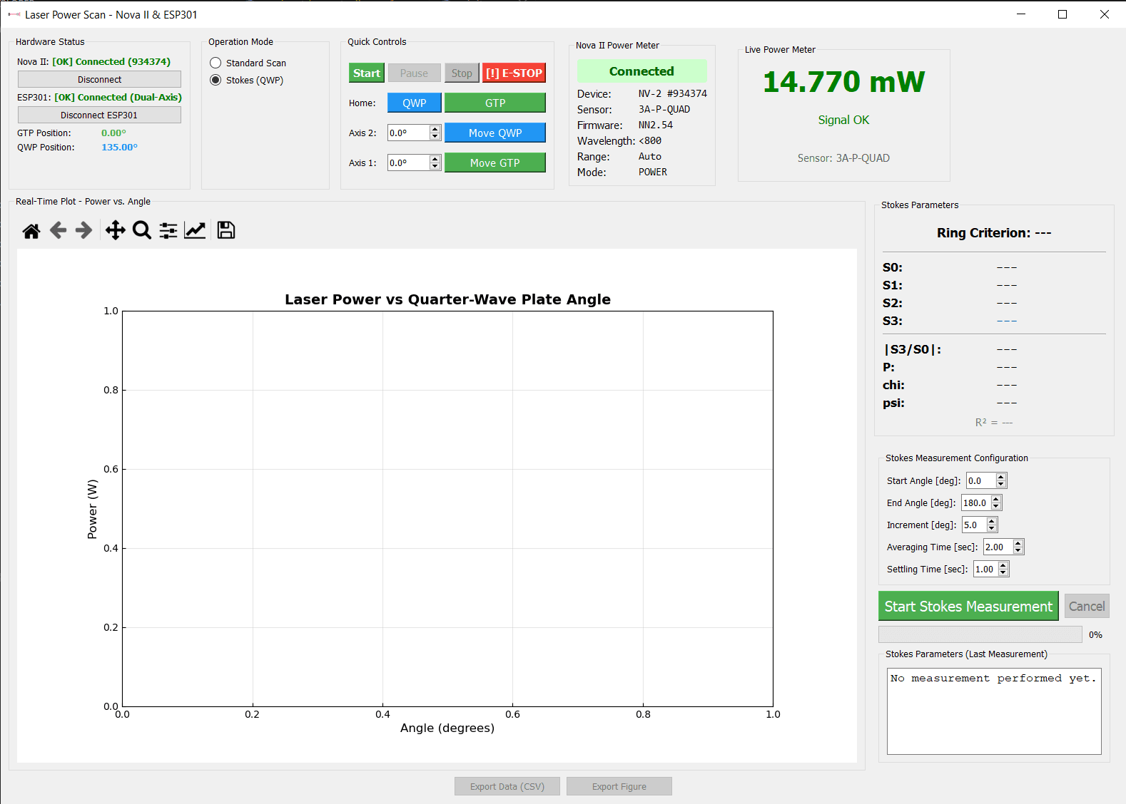Click the last measurement text box
Screen dimensions: 1126x804
coord(994,711)
